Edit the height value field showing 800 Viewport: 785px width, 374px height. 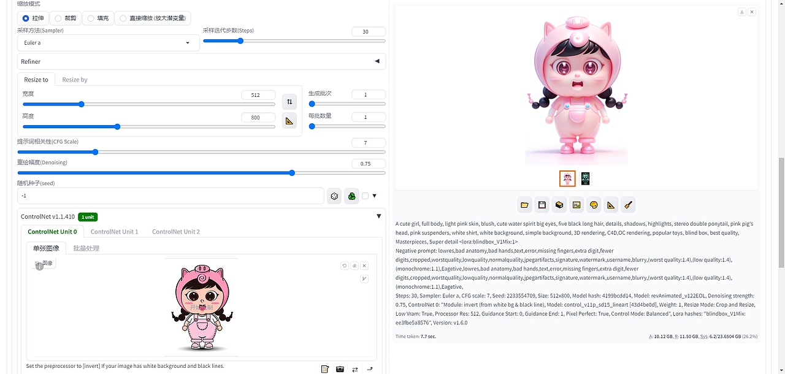click(x=258, y=118)
